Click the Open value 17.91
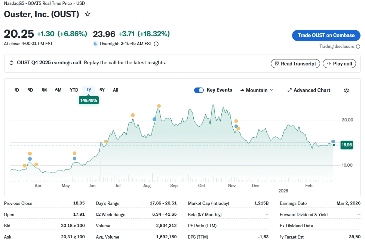The height and width of the screenshot is (246, 365). pos(79,215)
